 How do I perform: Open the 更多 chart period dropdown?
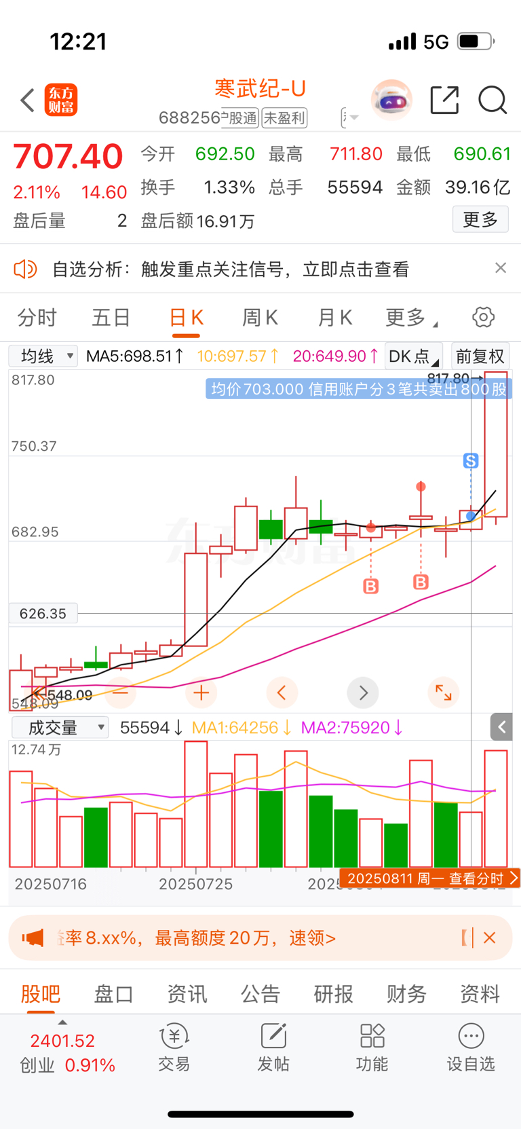(411, 317)
